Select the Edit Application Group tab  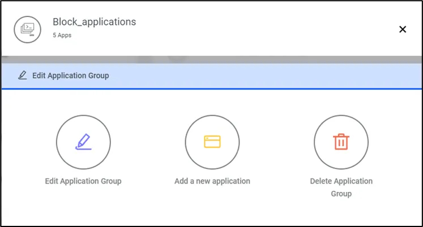[x=212, y=76]
